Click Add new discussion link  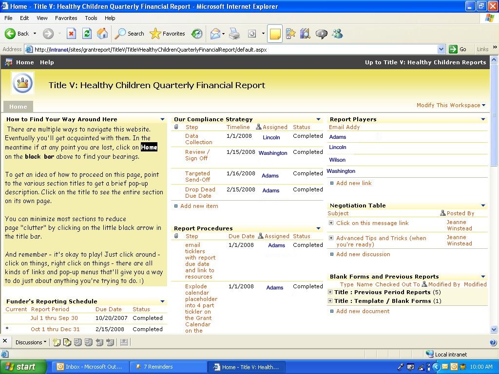pyautogui.click(x=363, y=254)
